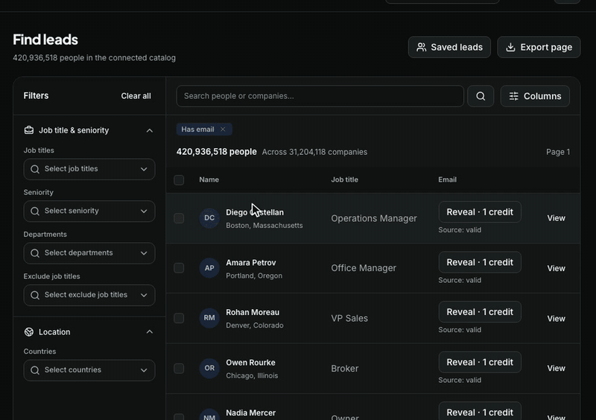View Rohan Moreau's profile

(556, 319)
